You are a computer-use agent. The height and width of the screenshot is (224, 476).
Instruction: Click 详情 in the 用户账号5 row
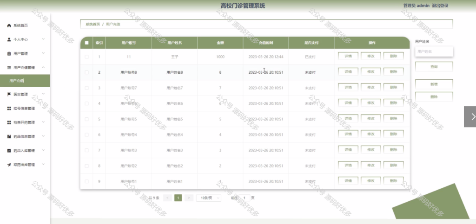[348, 119]
